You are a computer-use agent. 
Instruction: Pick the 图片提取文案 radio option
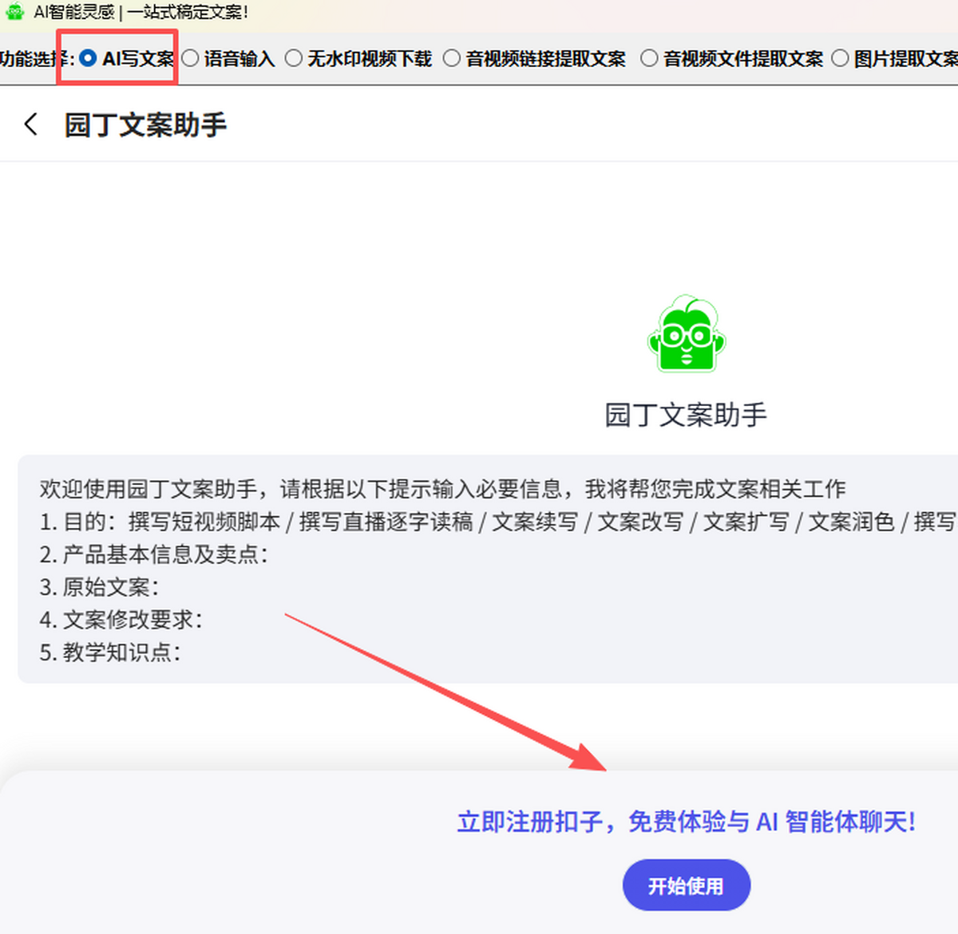(x=840, y=58)
